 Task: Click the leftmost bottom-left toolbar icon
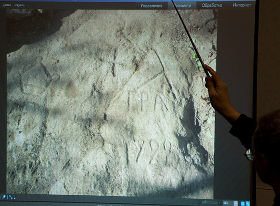3,197
